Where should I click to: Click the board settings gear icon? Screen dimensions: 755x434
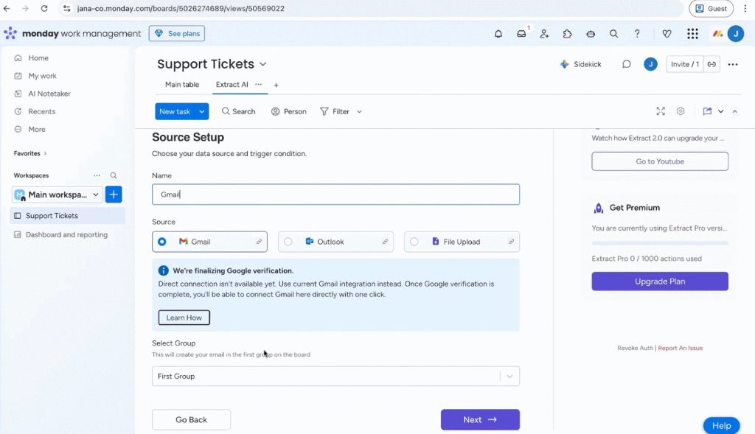681,111
